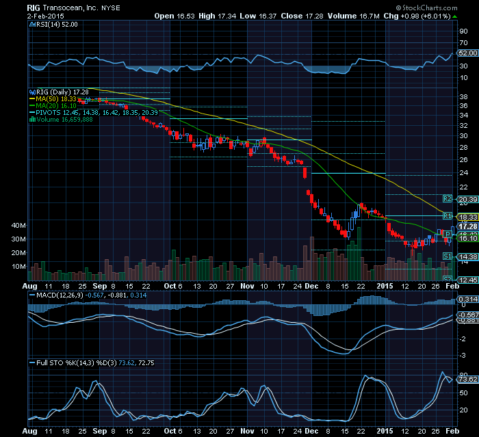The image size is (479, 437).
Task: Click the 20.39 pivot price tag
Action: click(467, 200)
